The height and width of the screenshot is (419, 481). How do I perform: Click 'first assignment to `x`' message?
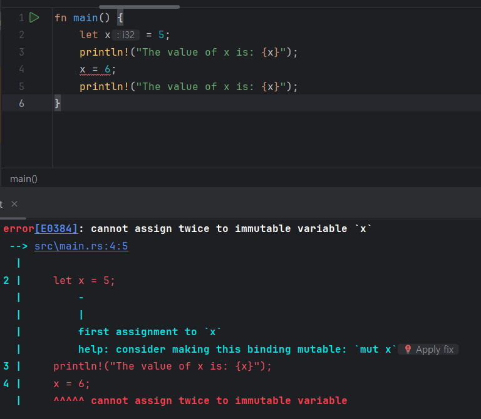click(150, 332)
